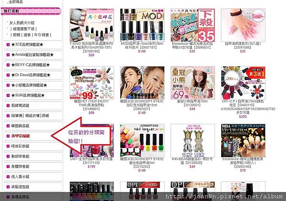Open the 迷人香水館 perfume category
Viewport: 286px width, 201px height.
[x=20, y=177]
